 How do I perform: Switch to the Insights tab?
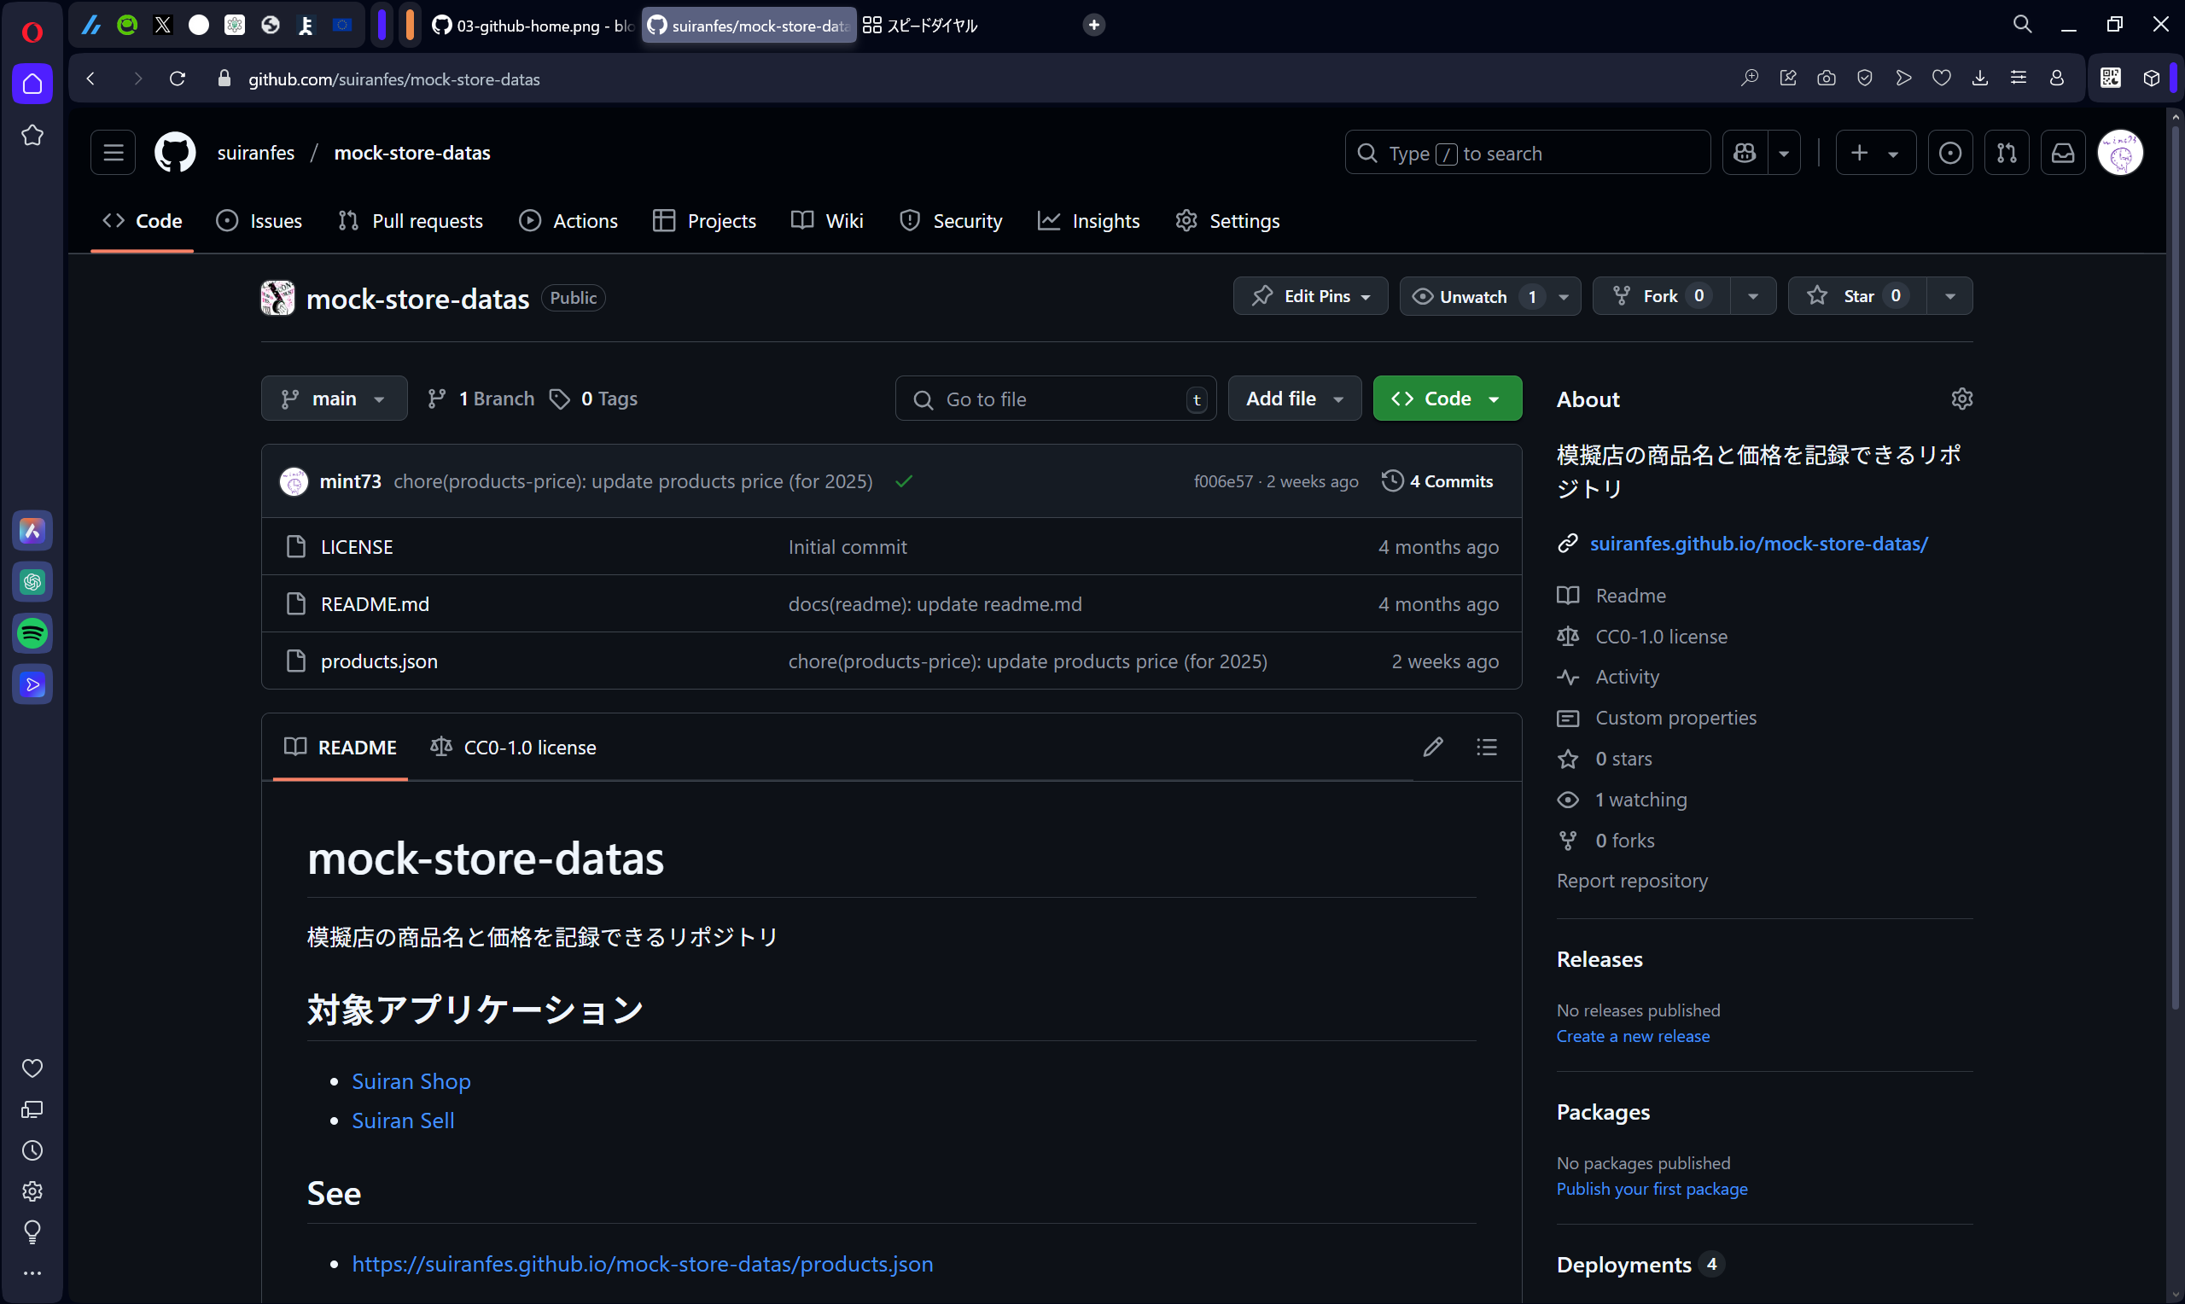pos(1088,220)
